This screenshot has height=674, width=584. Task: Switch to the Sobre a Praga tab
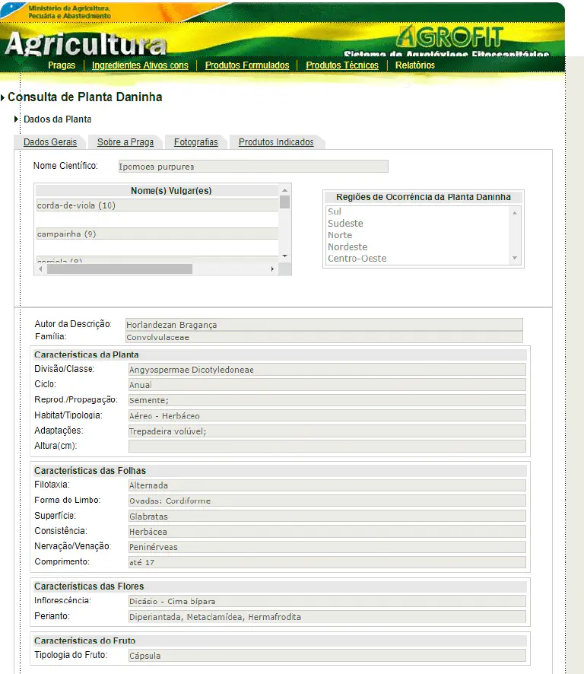(x=125, y=141)
